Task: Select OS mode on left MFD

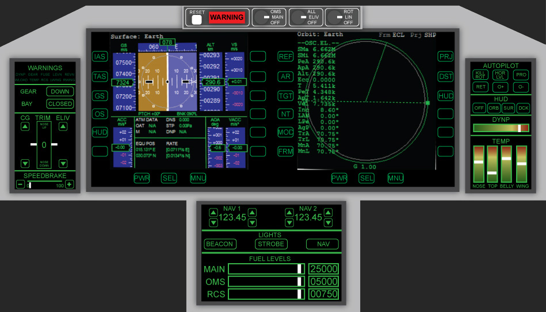Action: click(x=100, y=114)
